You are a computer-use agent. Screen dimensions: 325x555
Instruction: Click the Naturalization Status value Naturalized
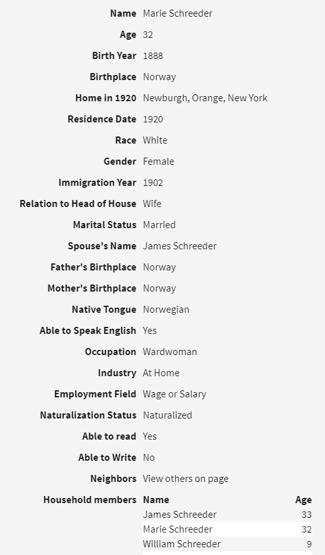pos(167,415)
